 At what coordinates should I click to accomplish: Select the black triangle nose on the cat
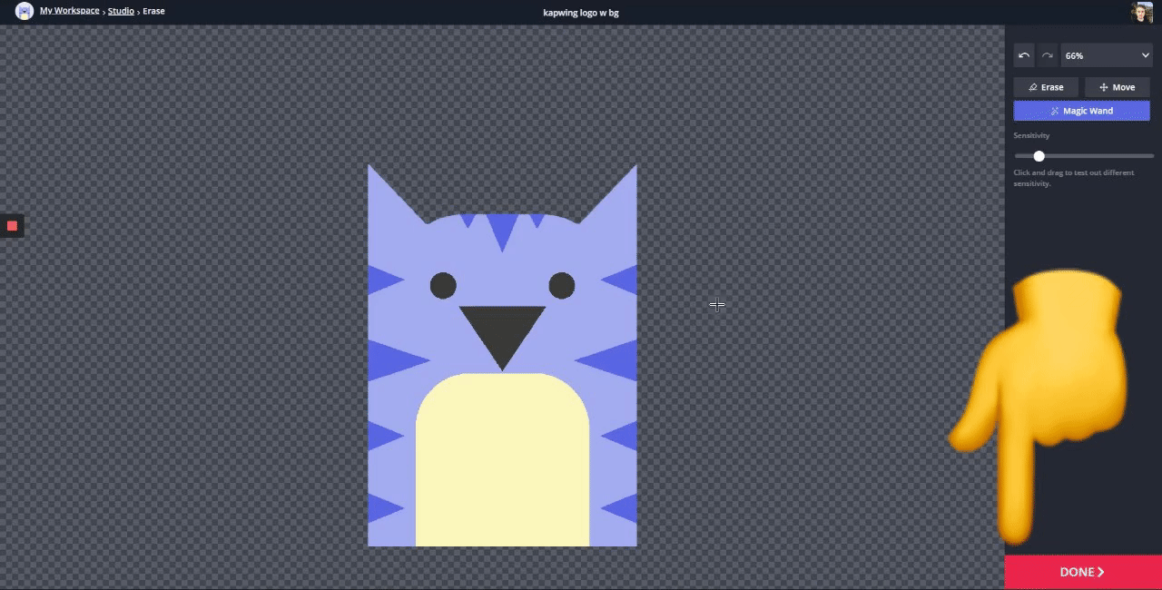point(502,329)
